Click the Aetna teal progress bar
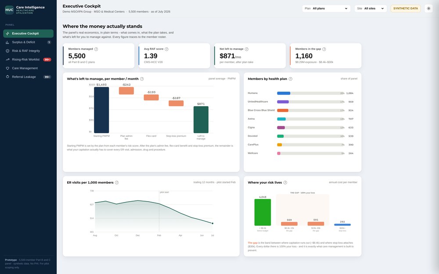The height and width of the screenshot is (274, 439). point(281,119)
